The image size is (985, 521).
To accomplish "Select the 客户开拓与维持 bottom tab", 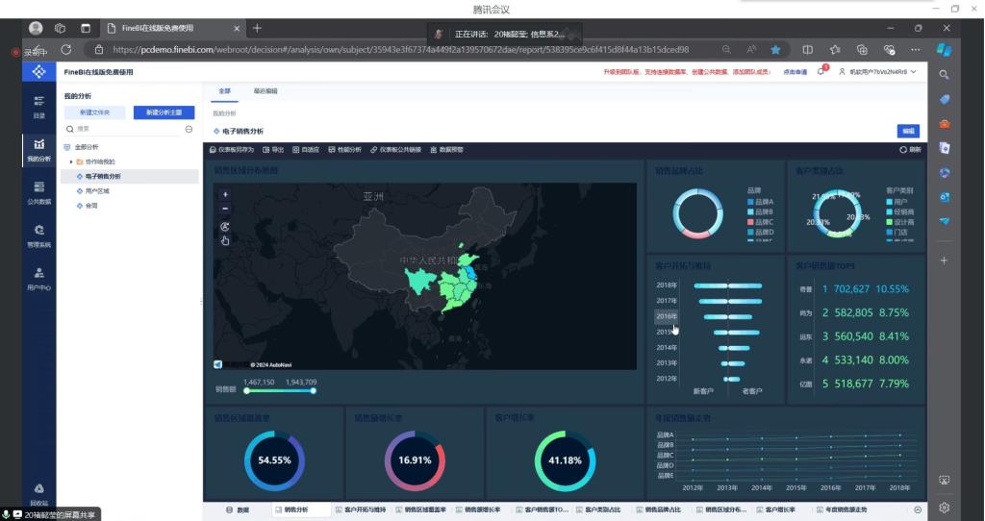I will (360, 509).
